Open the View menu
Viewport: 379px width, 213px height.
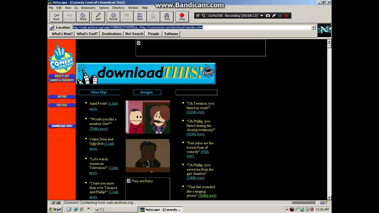click(x=68, y=8)
